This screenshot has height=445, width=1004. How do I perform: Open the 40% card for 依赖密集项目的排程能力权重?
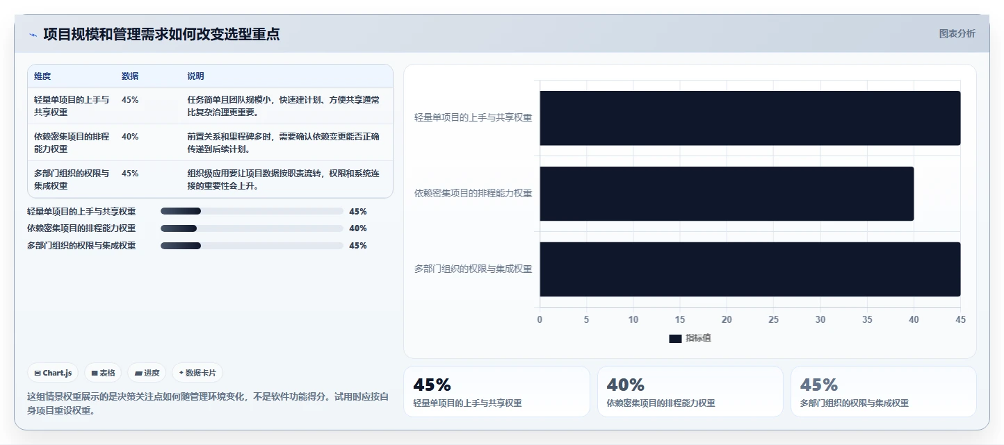690,392
